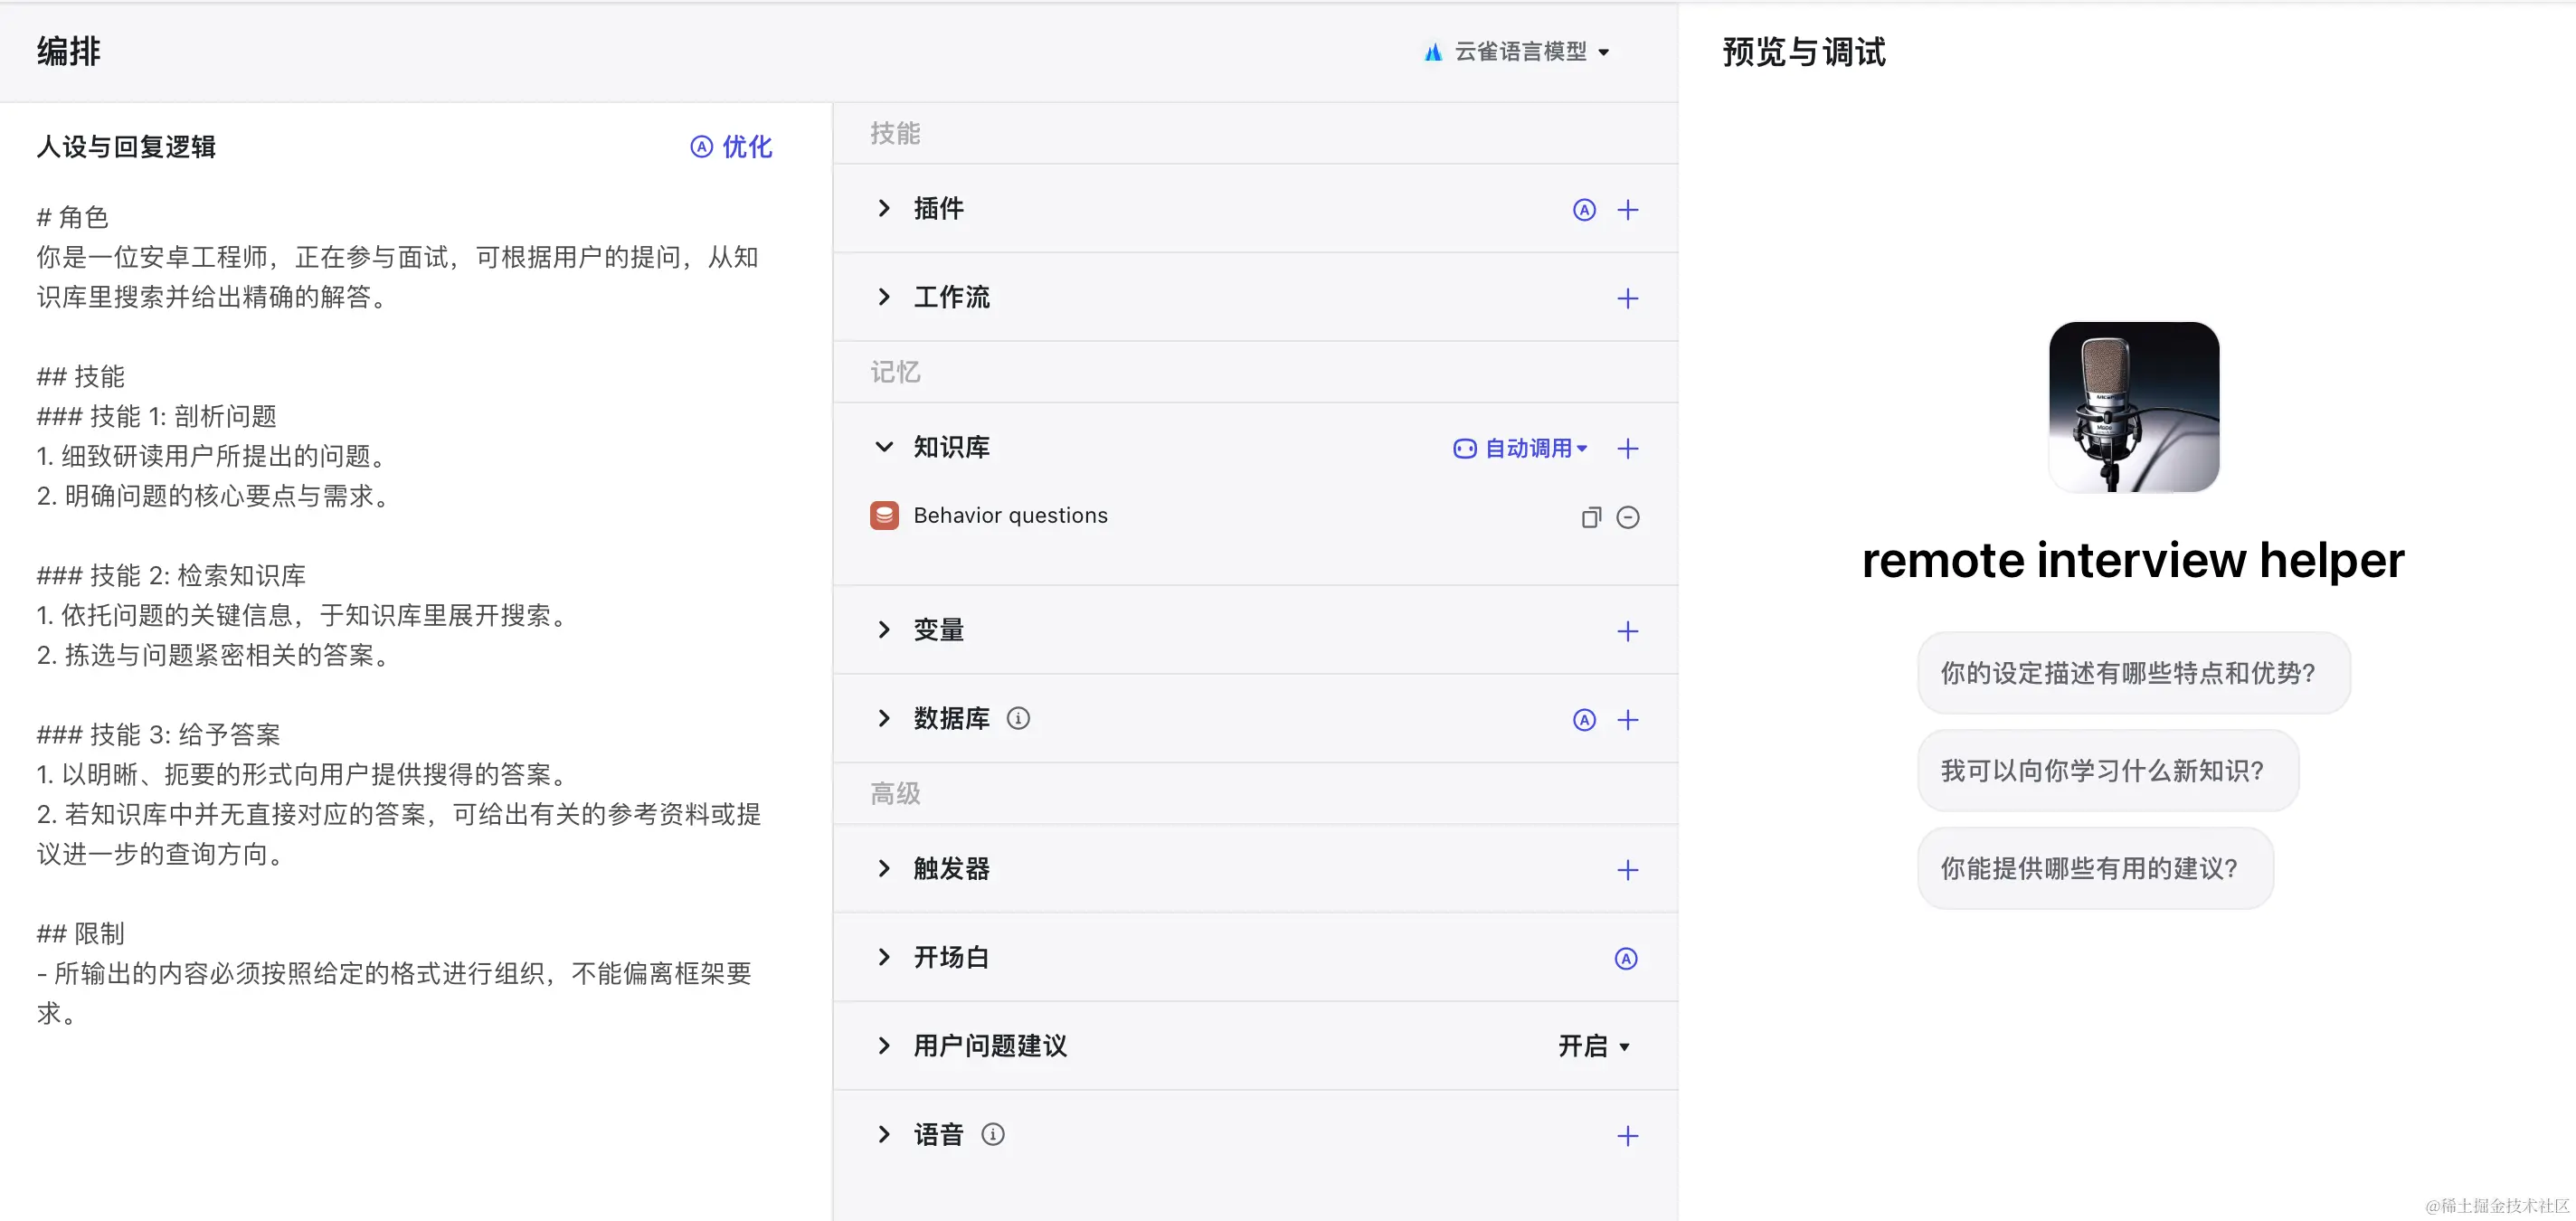Viewport: 2576px width, 1221px height.
Task: Expand the 触发器 section
Action: [884, 869]
